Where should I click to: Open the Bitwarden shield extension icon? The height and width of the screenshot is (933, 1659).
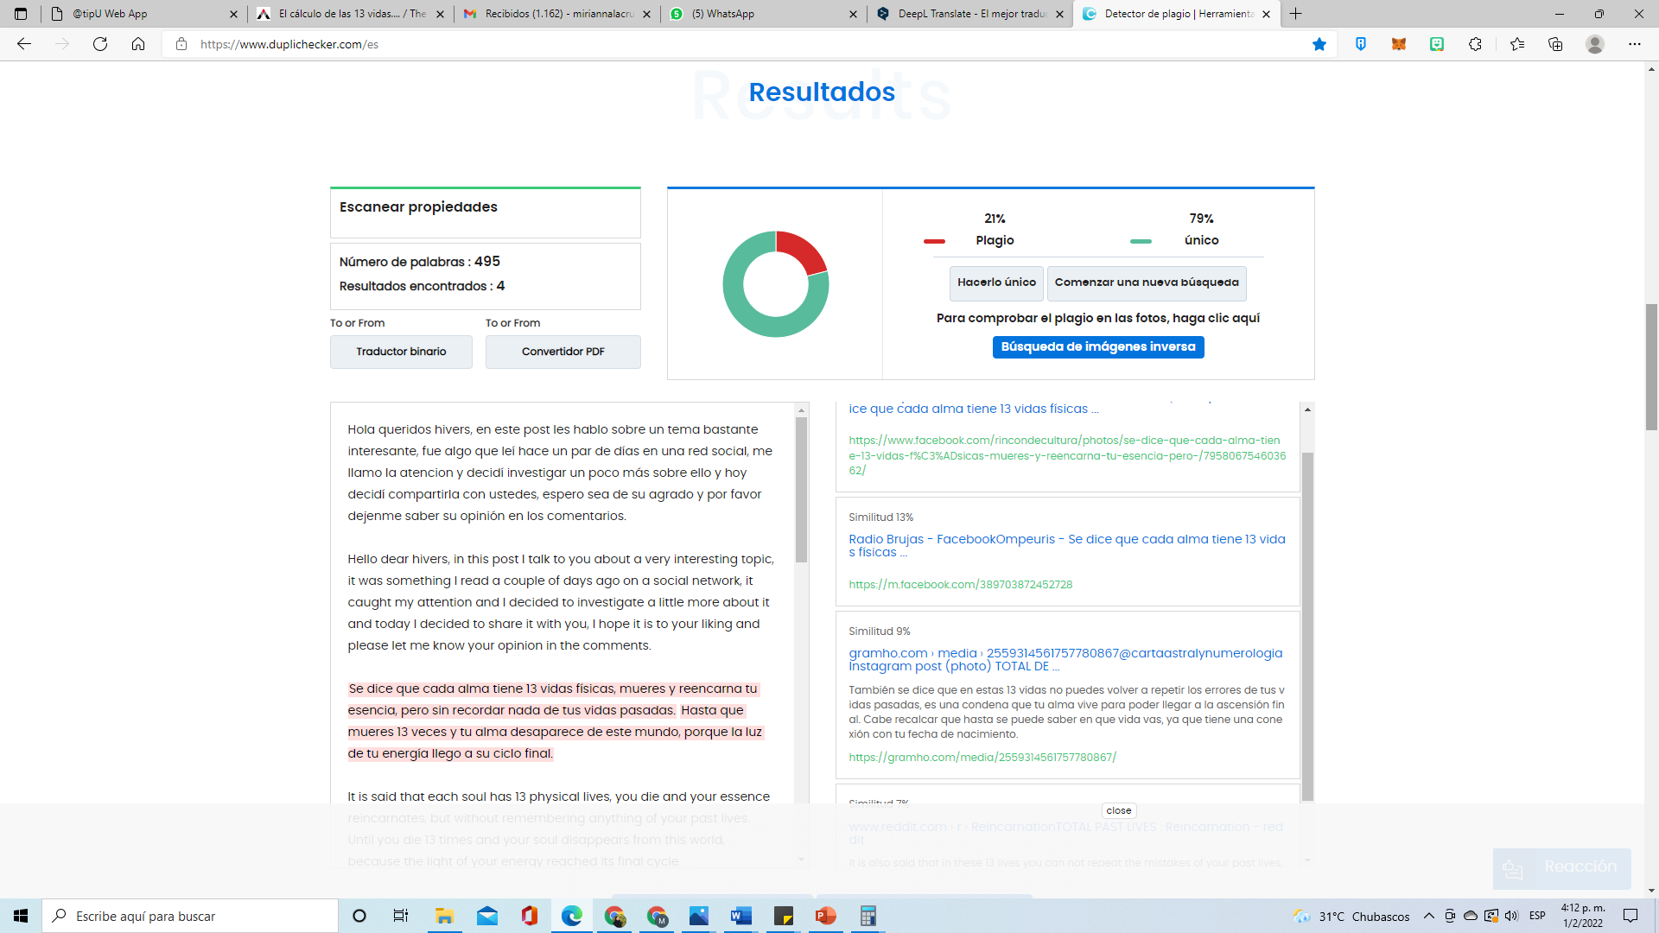point(1361,44)
